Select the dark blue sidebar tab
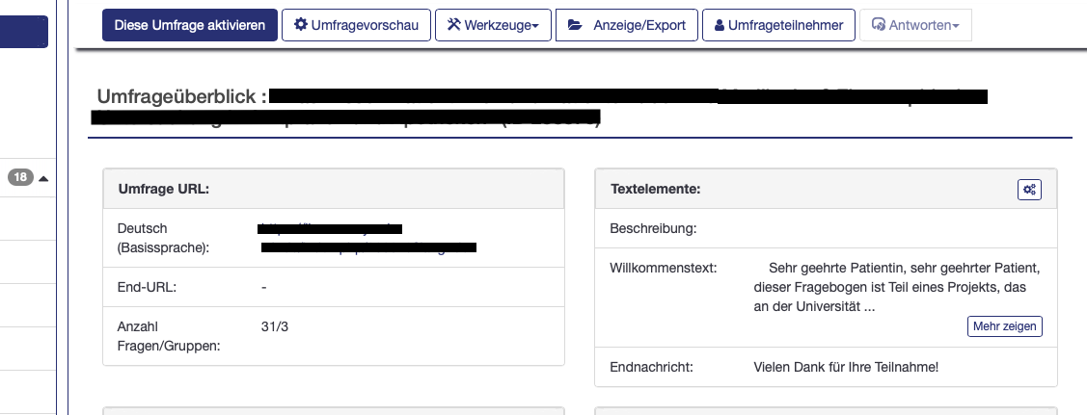The height and width of the screenshot is (415, 1087). coord(24,30)
